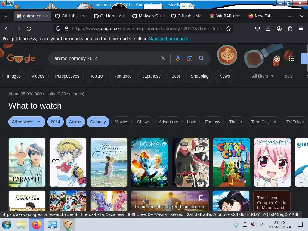Enable the Fantasy filter chip
This screenshot has height=231, width=308.
coord(213,122)
